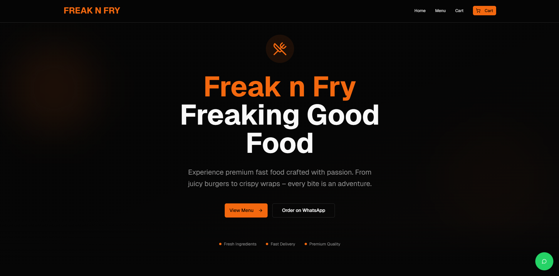Click the orange Cart button

click(484, 11)
